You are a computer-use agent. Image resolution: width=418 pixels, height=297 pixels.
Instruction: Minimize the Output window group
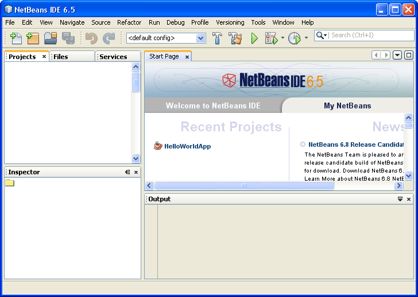(x=400, y=199)
